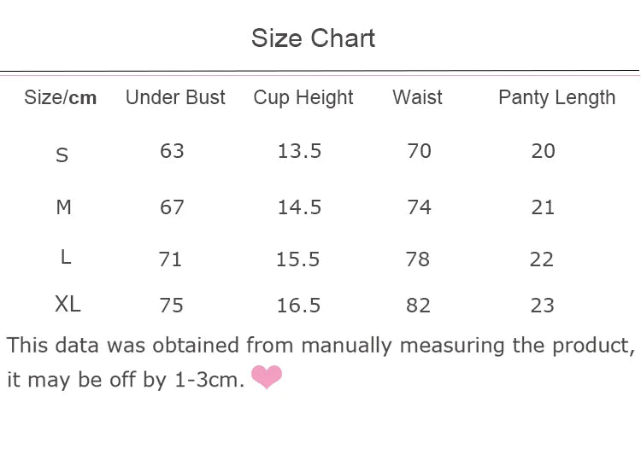
Task: Click the Cup Height column header
Action: (303, 97)
